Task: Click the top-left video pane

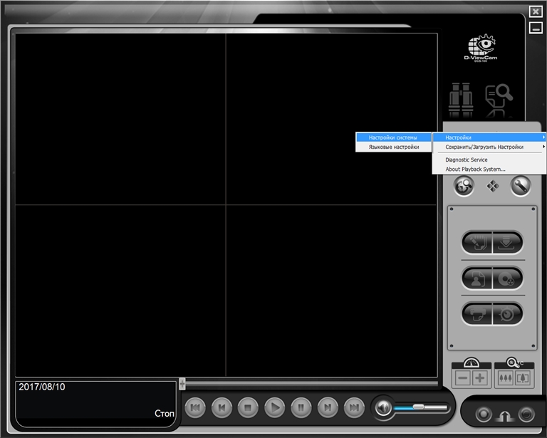Action: pyautogui.click(x=120, y=119)
